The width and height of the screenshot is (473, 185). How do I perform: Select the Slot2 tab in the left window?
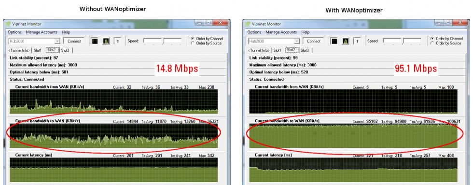[x=52, y=50]
